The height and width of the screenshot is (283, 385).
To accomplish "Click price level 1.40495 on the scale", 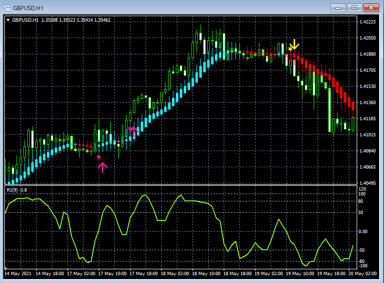I will [367, 183].
